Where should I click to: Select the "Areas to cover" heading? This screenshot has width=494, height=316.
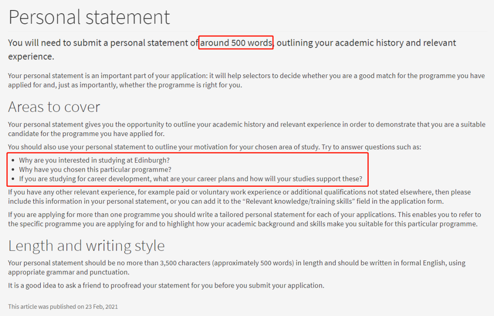click(x=54, y=107)
